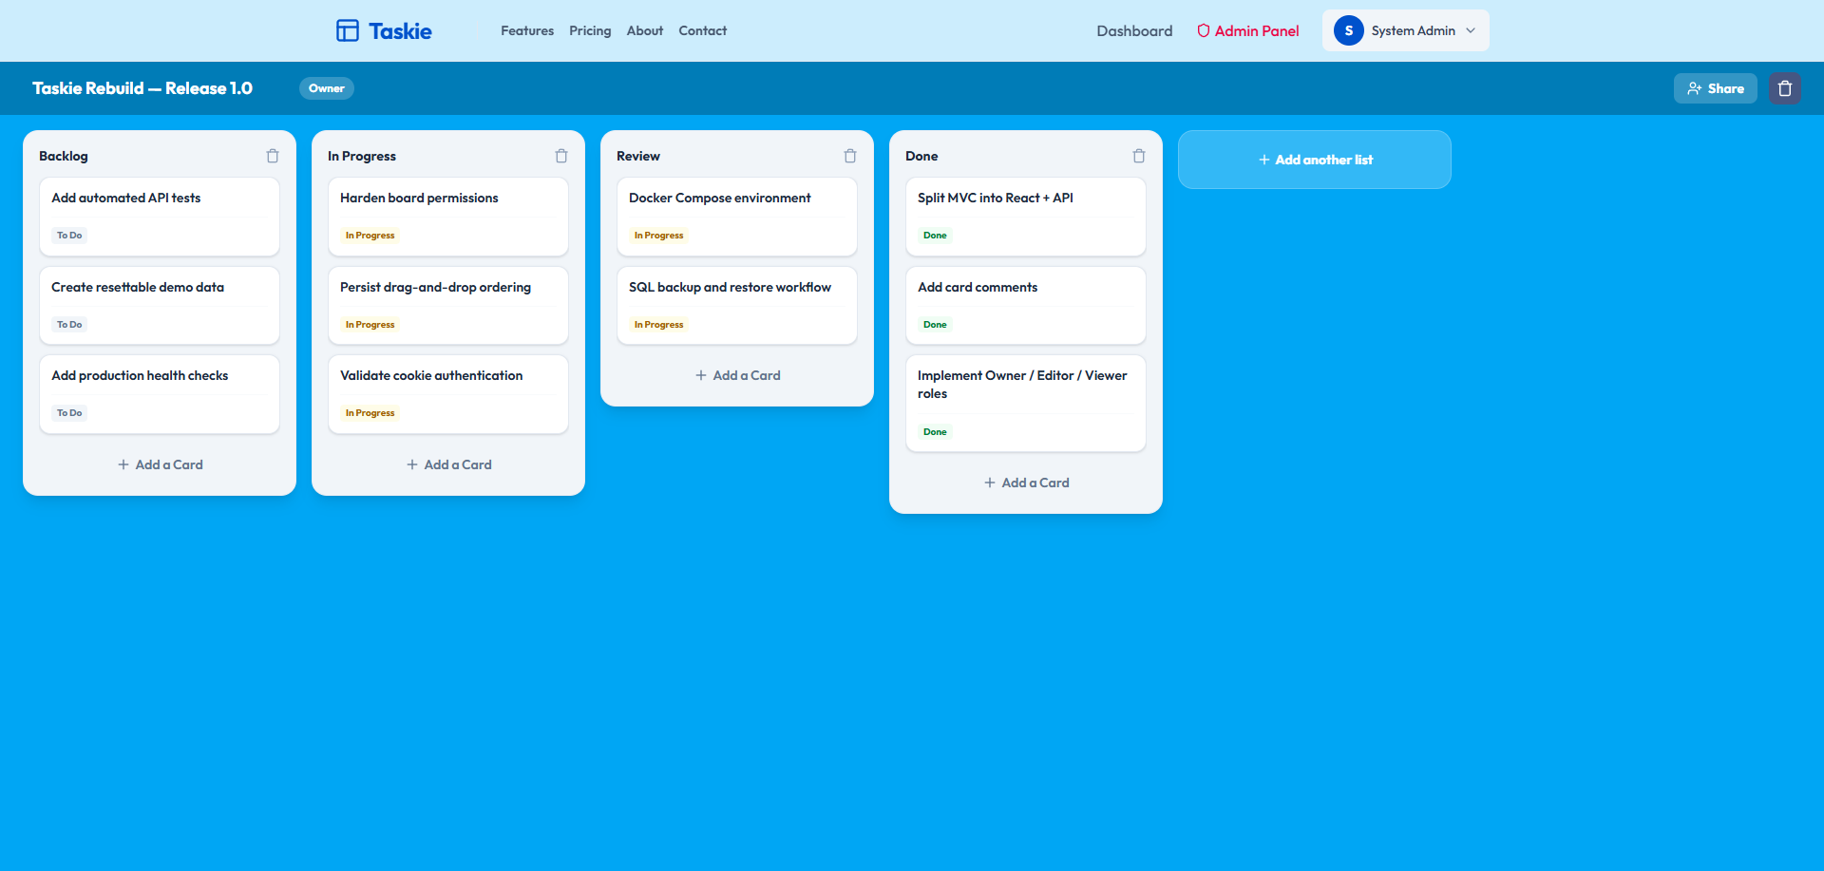Open the About nav item
The height and width of the screenshot is (871, 1824).
tap(645, 30)
